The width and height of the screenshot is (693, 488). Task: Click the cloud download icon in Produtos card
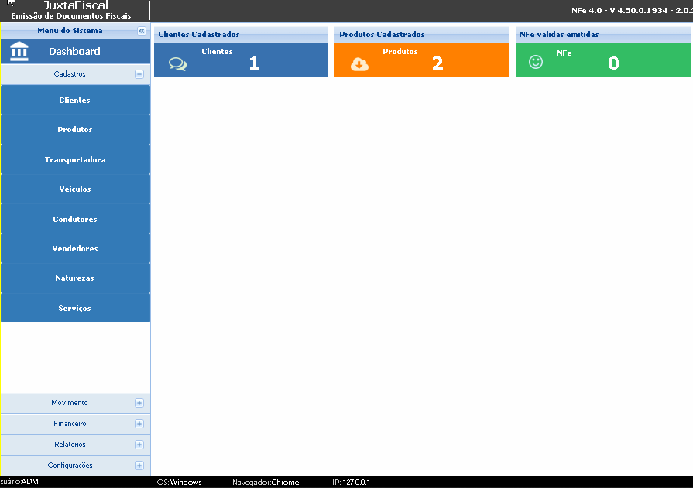click(359, 64)
